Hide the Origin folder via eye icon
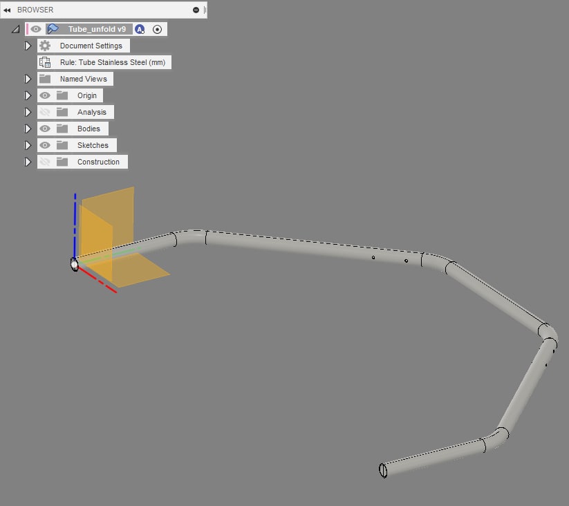Image resolution: width=569 pixels, height=506 pixels. point(45,95)
